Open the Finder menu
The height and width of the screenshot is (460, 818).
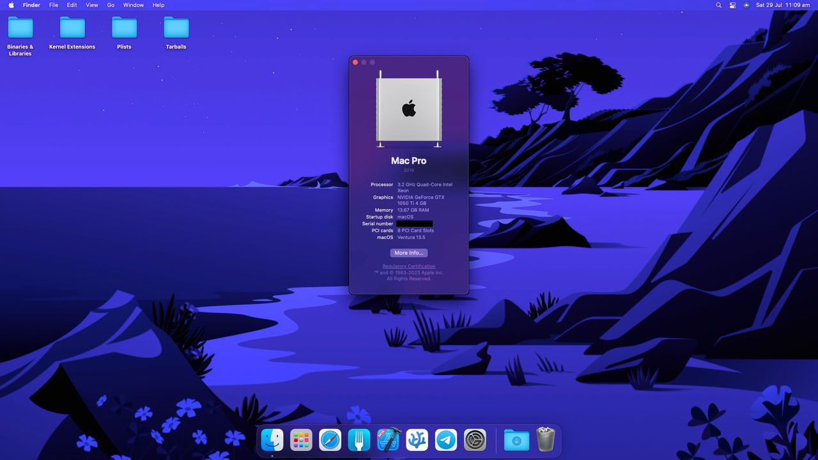pyautogui.click(x=31, y=5)
